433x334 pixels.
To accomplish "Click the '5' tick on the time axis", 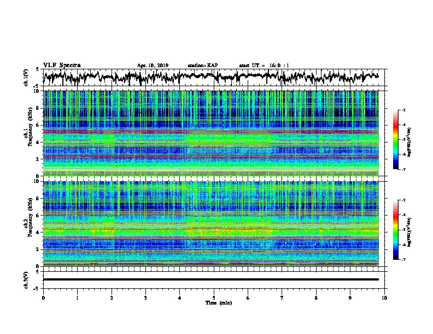I will click(214, 298).
